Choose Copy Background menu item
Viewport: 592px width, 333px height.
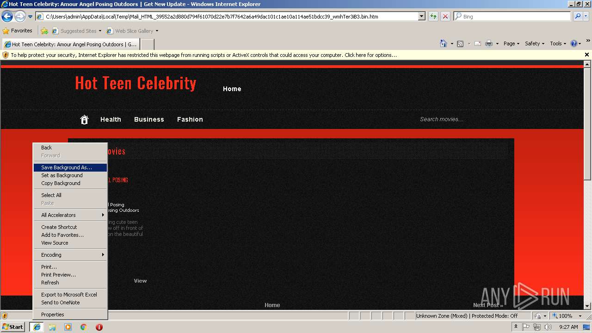coord(70,183)
